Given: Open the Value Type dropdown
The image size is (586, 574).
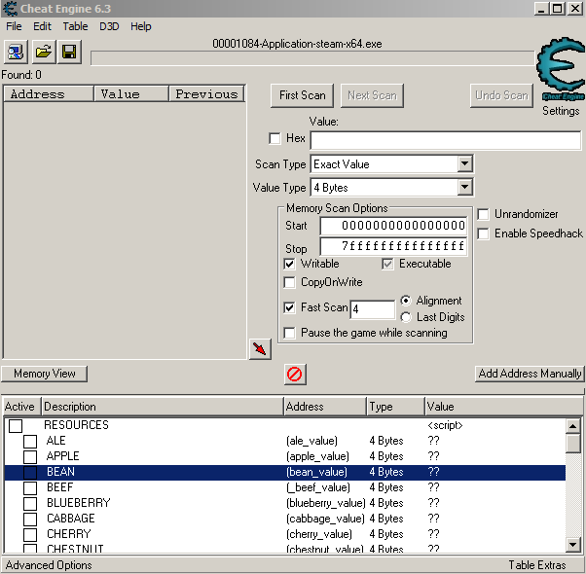Looking at the screenshot, I should coord(464,187).
